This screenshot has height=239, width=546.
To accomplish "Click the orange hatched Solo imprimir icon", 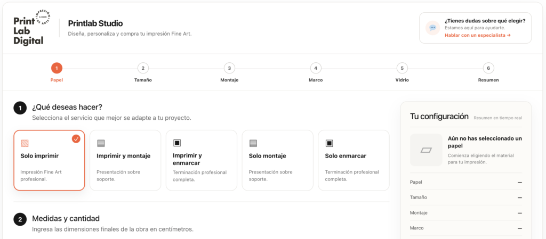I will (25, 143).
